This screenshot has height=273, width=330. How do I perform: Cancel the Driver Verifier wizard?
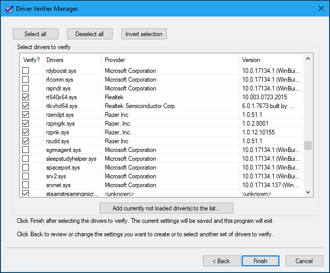[x=304, y=261]
